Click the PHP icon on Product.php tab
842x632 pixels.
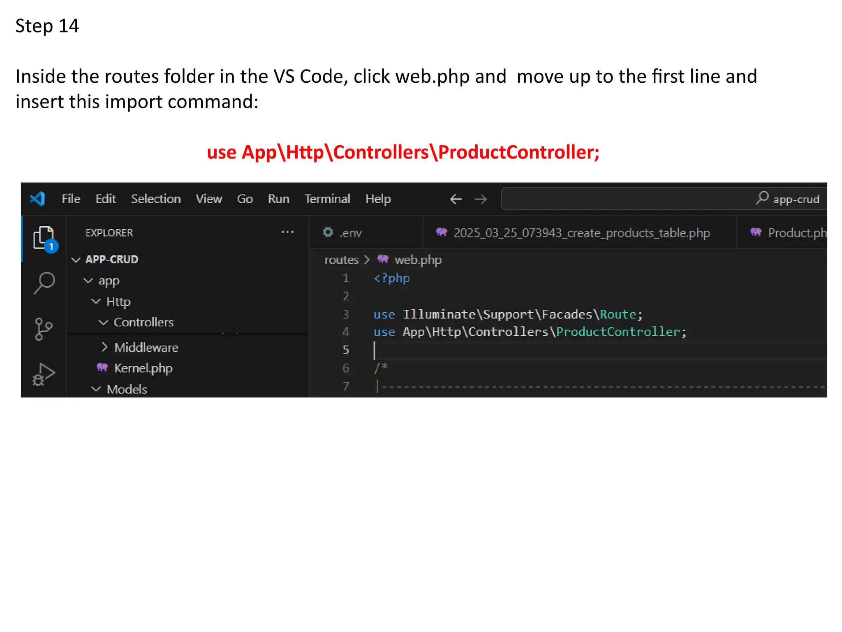click(x=756, y=232)
